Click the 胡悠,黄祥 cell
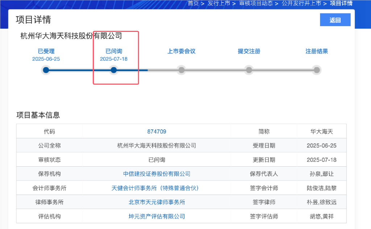This screenshot has width=371, height=229. (322, 216)
